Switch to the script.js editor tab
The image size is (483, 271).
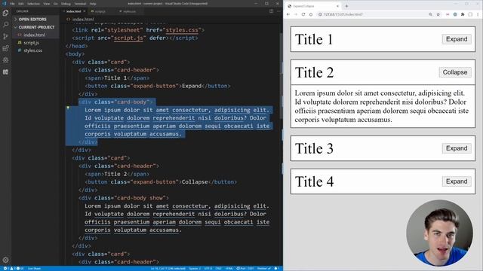[100, 11]
